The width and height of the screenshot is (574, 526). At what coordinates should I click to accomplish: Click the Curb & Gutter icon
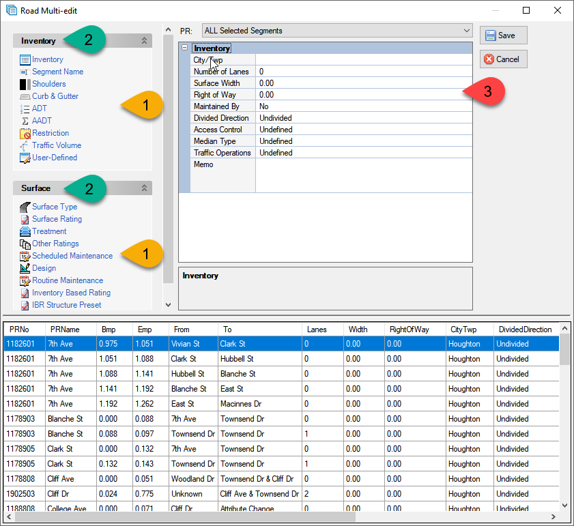click(25, 97)
